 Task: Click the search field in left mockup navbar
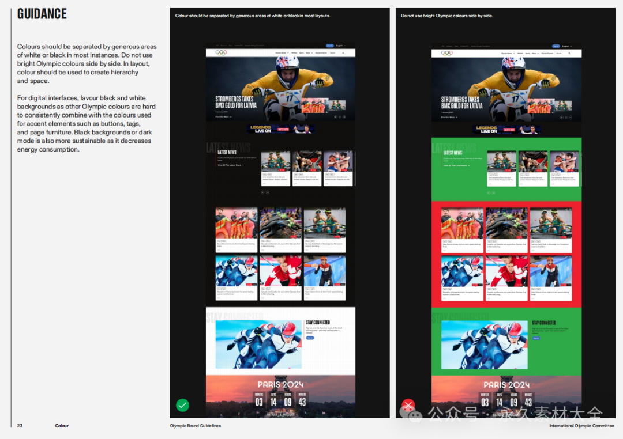336,53
